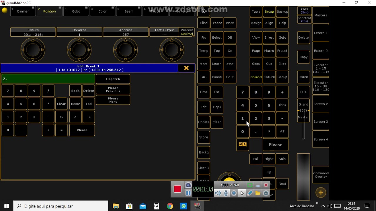Click the Thru key on the command keypad
Image resolution: width=376 pixels, height=211 pixels.
point(282,105)
